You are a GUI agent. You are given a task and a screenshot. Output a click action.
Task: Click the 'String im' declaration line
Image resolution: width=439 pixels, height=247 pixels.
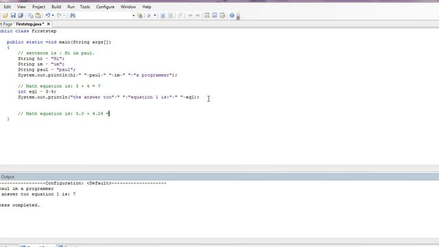41,64
